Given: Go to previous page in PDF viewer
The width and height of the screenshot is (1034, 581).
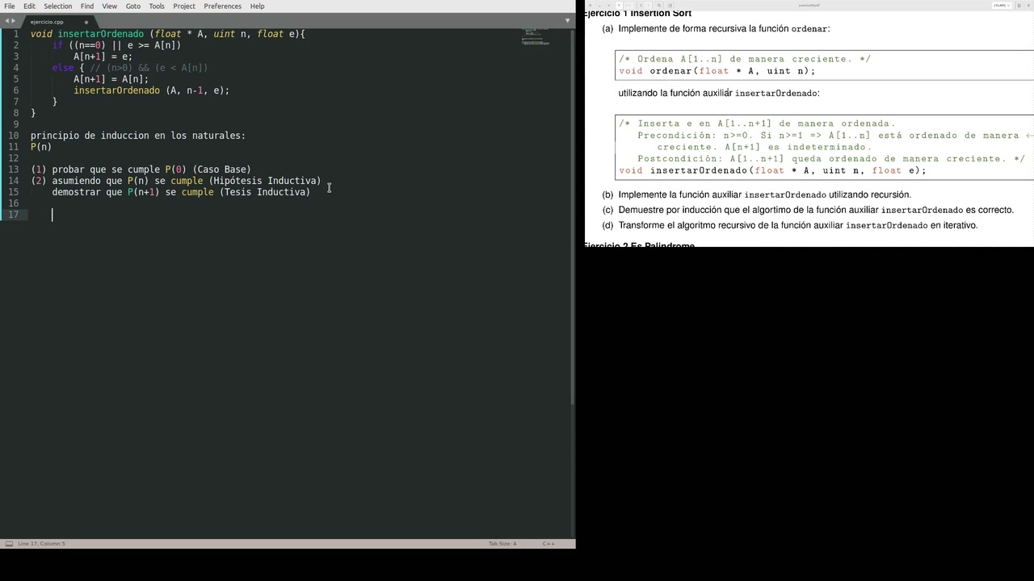Looking at the screenshot, I should (641, 6).
